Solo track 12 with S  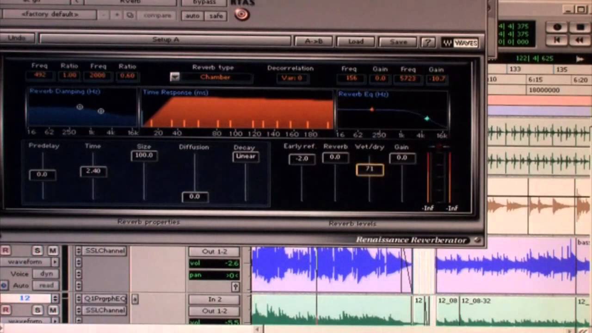tap(37, 310)
